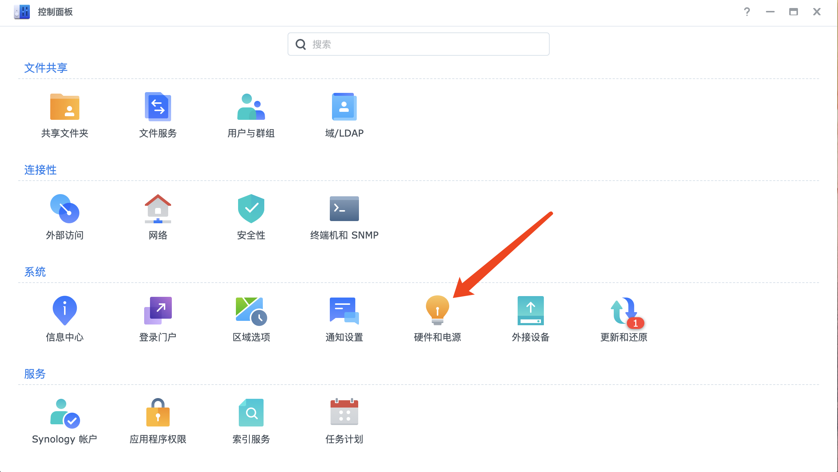Image resolution: width=838 pixels, height=472 pixels.
Task: Open 区域选项 regional options
Action: tap(251, 311)
